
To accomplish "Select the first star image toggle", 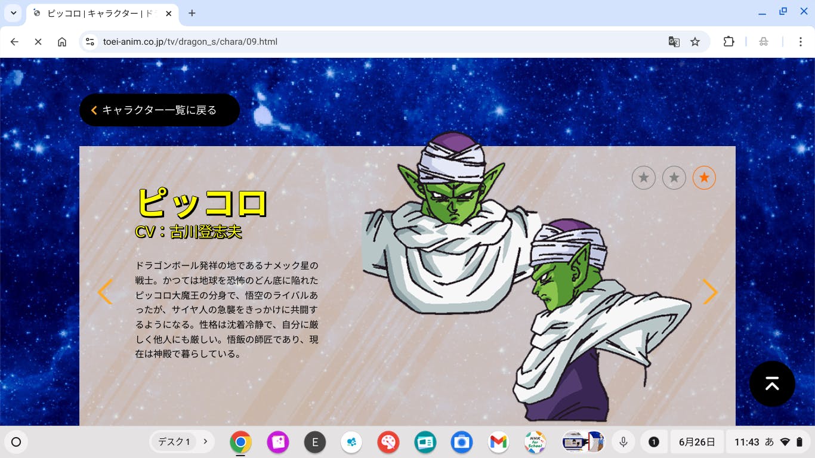I will (x=644, y=178).
